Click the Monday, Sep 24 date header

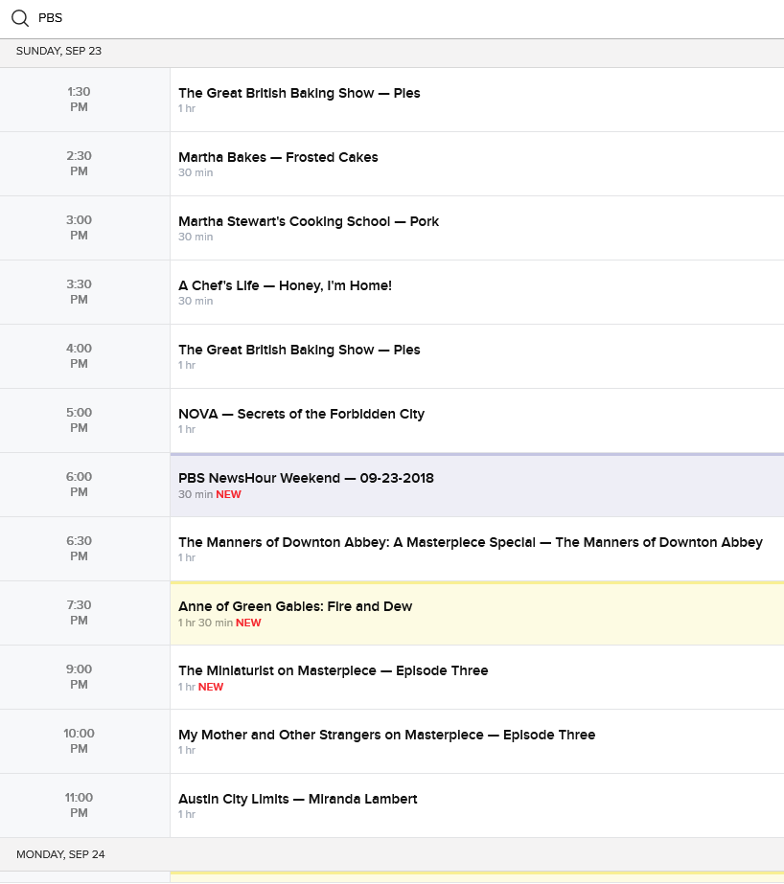(x=60, y=854)
